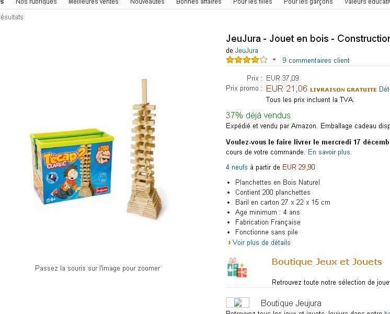Click the Boutique Jeujura heading
390x314 pixels.
(291, 303)
